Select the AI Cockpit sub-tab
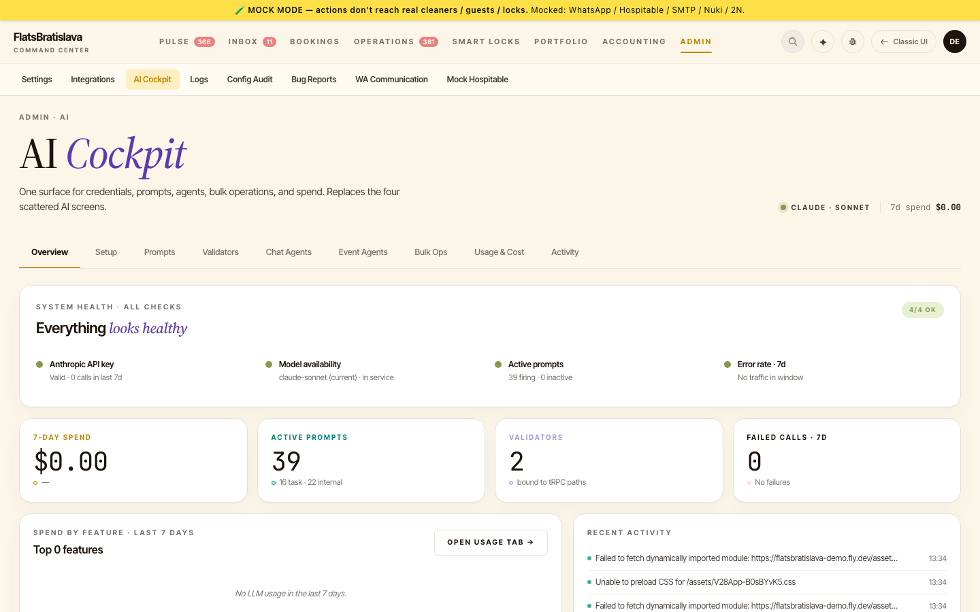The width and height of the screenshot is (980, 612). tap(152, 80)
